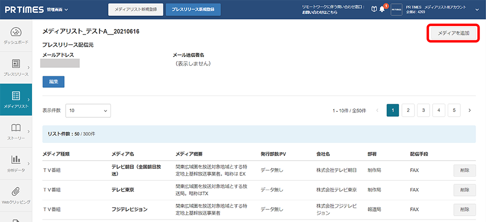This screenshot has width=486, height=222.
Task: Open the 表示件数 dropdown showing 10
Action: [x=88, y=111]
